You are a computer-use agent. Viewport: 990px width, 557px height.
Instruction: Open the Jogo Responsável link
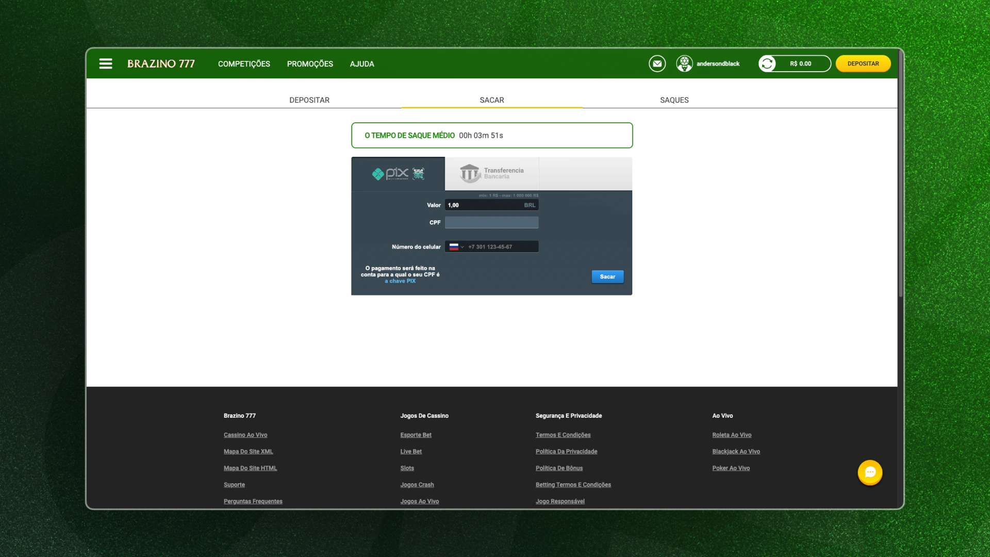(560, 501)
